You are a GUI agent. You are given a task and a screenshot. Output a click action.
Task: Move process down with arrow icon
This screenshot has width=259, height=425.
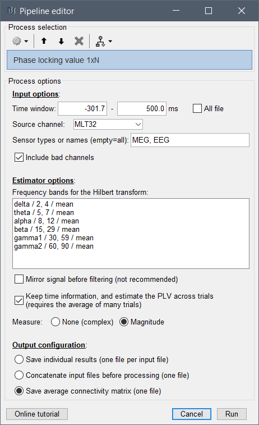coord(61,41)
